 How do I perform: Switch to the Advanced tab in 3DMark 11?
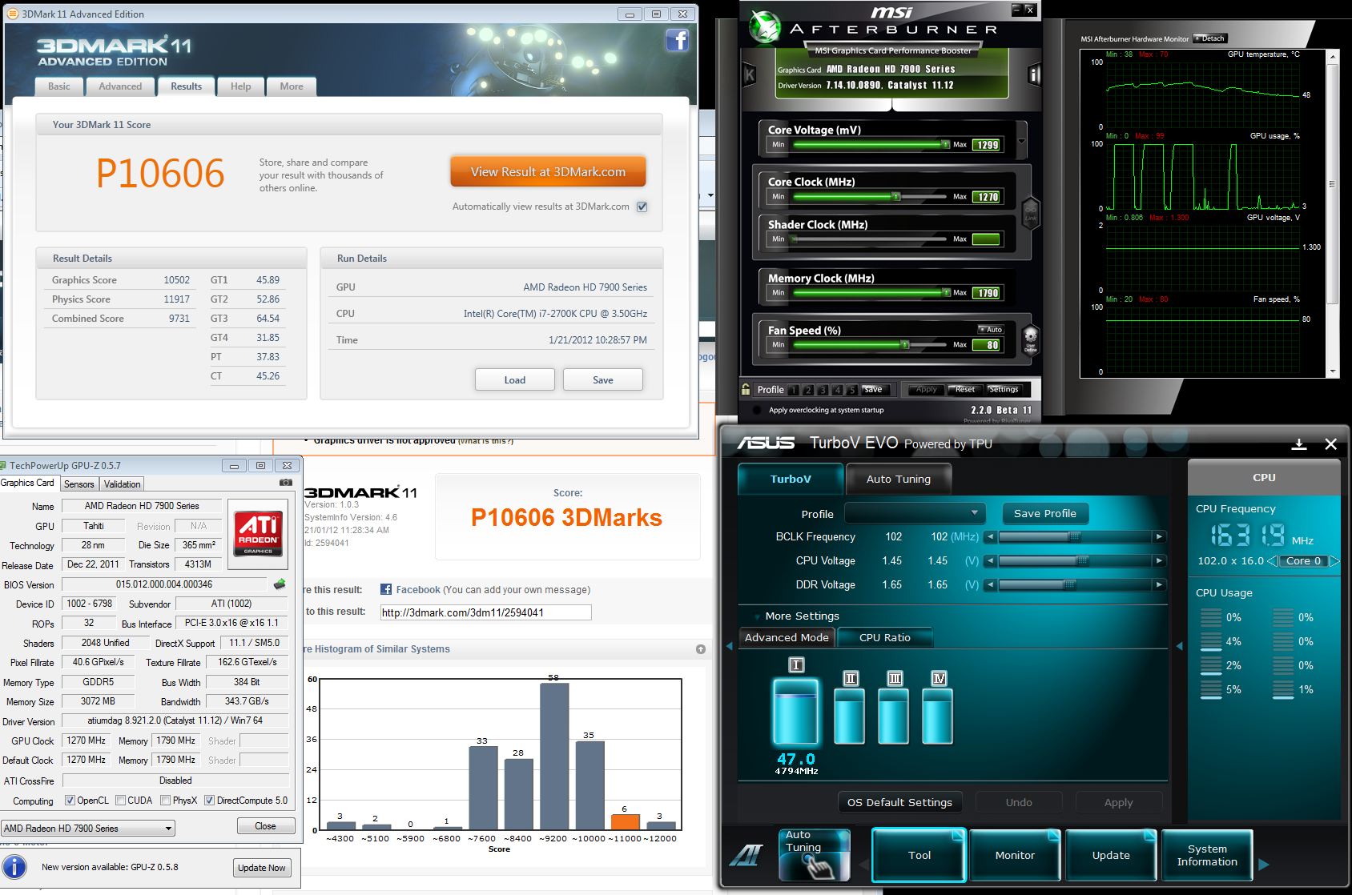[x=120, y=86]
